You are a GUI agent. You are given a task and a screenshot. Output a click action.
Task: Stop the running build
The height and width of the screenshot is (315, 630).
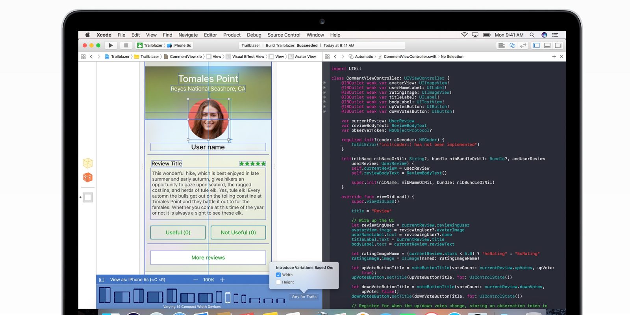pyautogui.click(x=126, y=45)
